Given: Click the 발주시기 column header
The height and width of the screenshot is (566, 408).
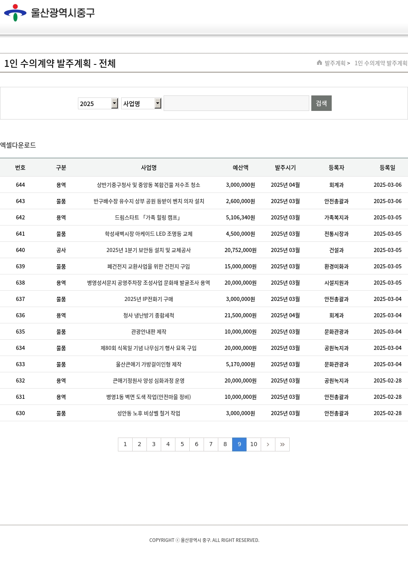Looking at the screenshot, I should [x=286, y=168].
